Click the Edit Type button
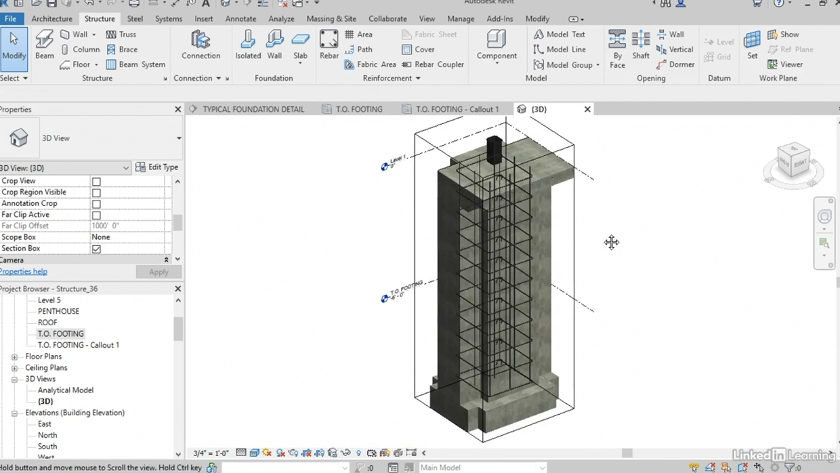 click(157, 167)
